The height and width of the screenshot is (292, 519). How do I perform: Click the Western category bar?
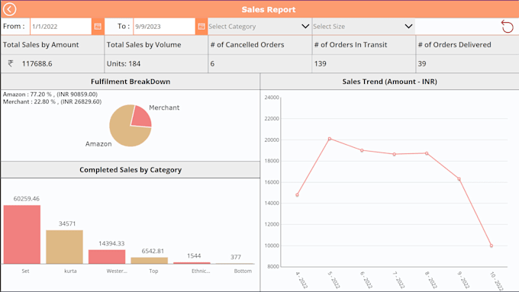(x=107, y=257)
